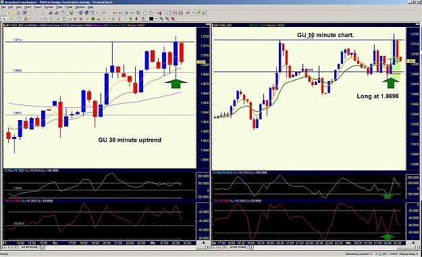Click the zoom magnifier toolbar icon
The height and width of the screenshot is (257, 422).
103,13
